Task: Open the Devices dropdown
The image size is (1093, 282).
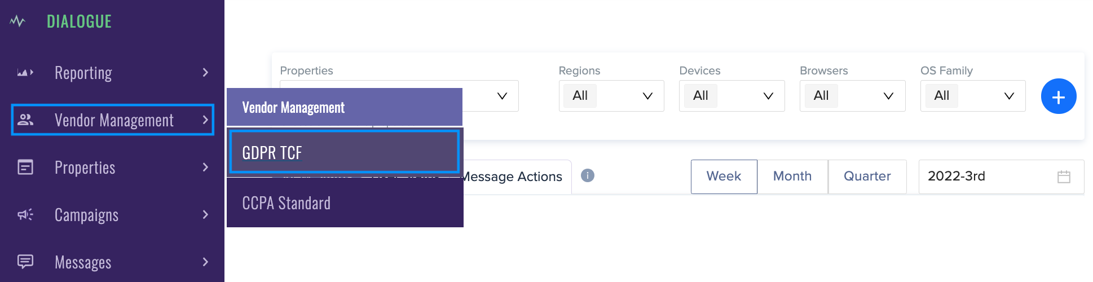Action: pyautogui.click(x=731, y=96)
